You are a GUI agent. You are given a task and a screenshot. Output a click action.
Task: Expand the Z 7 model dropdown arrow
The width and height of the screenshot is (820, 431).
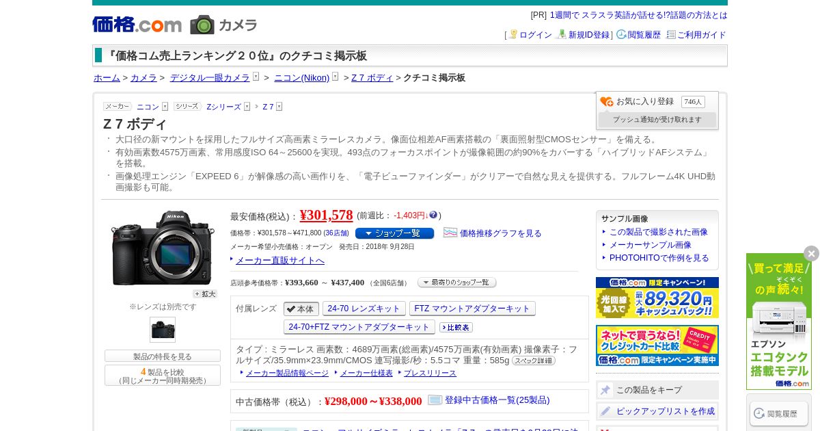pyautogui.click(x=279, y=107)
